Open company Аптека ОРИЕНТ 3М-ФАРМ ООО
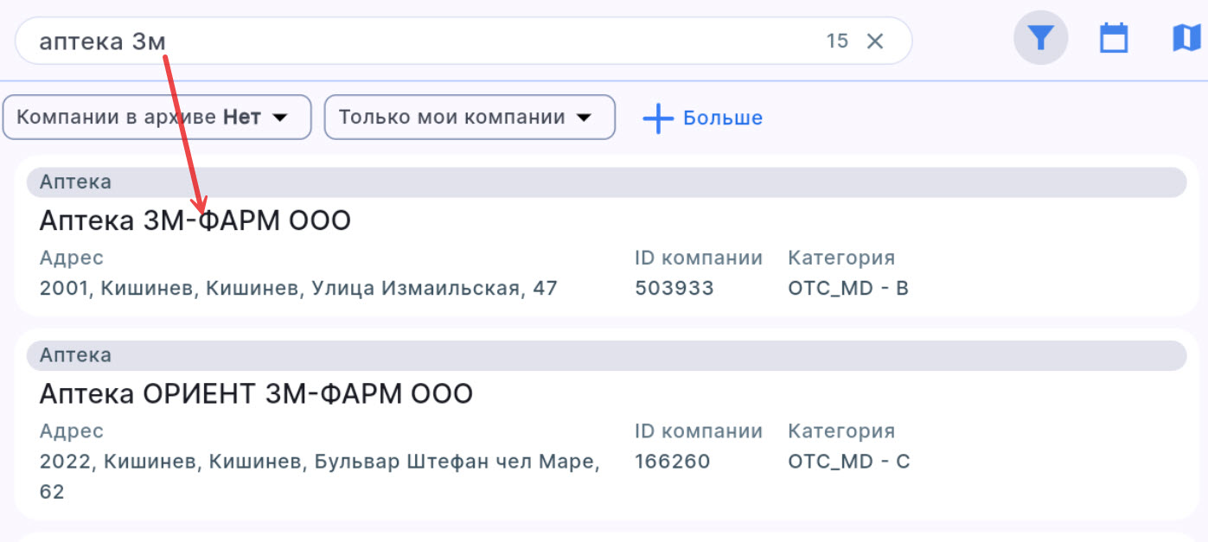 point(256,393)
